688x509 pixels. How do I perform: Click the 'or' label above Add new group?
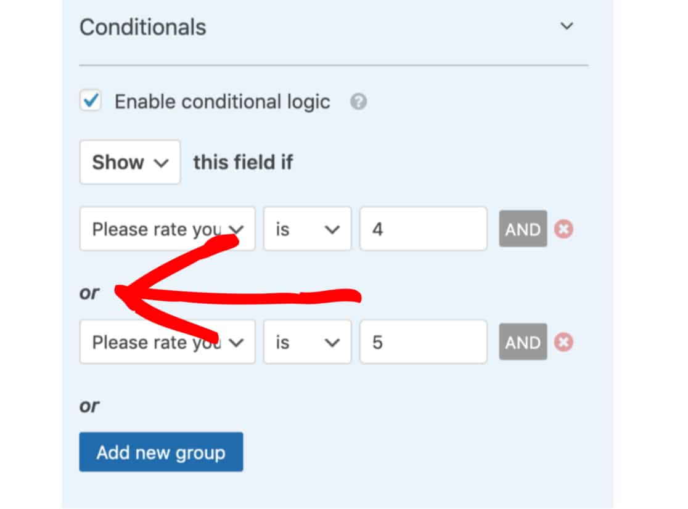tap(89, 406)
